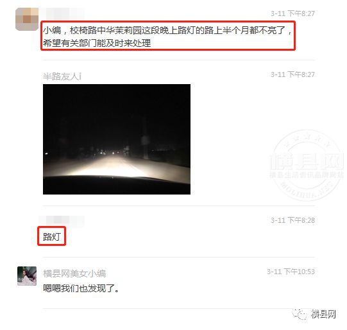Click the 路灯 message in red box
The image size is (347, 330).
pos(51,236)
